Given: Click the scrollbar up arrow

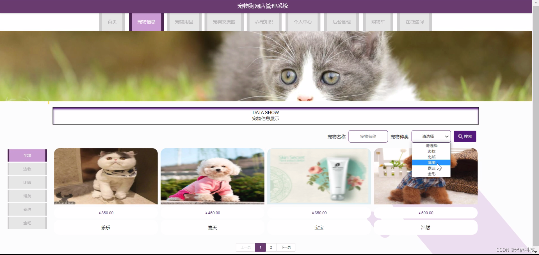Looking at the screenshot, I should [536, 2].
